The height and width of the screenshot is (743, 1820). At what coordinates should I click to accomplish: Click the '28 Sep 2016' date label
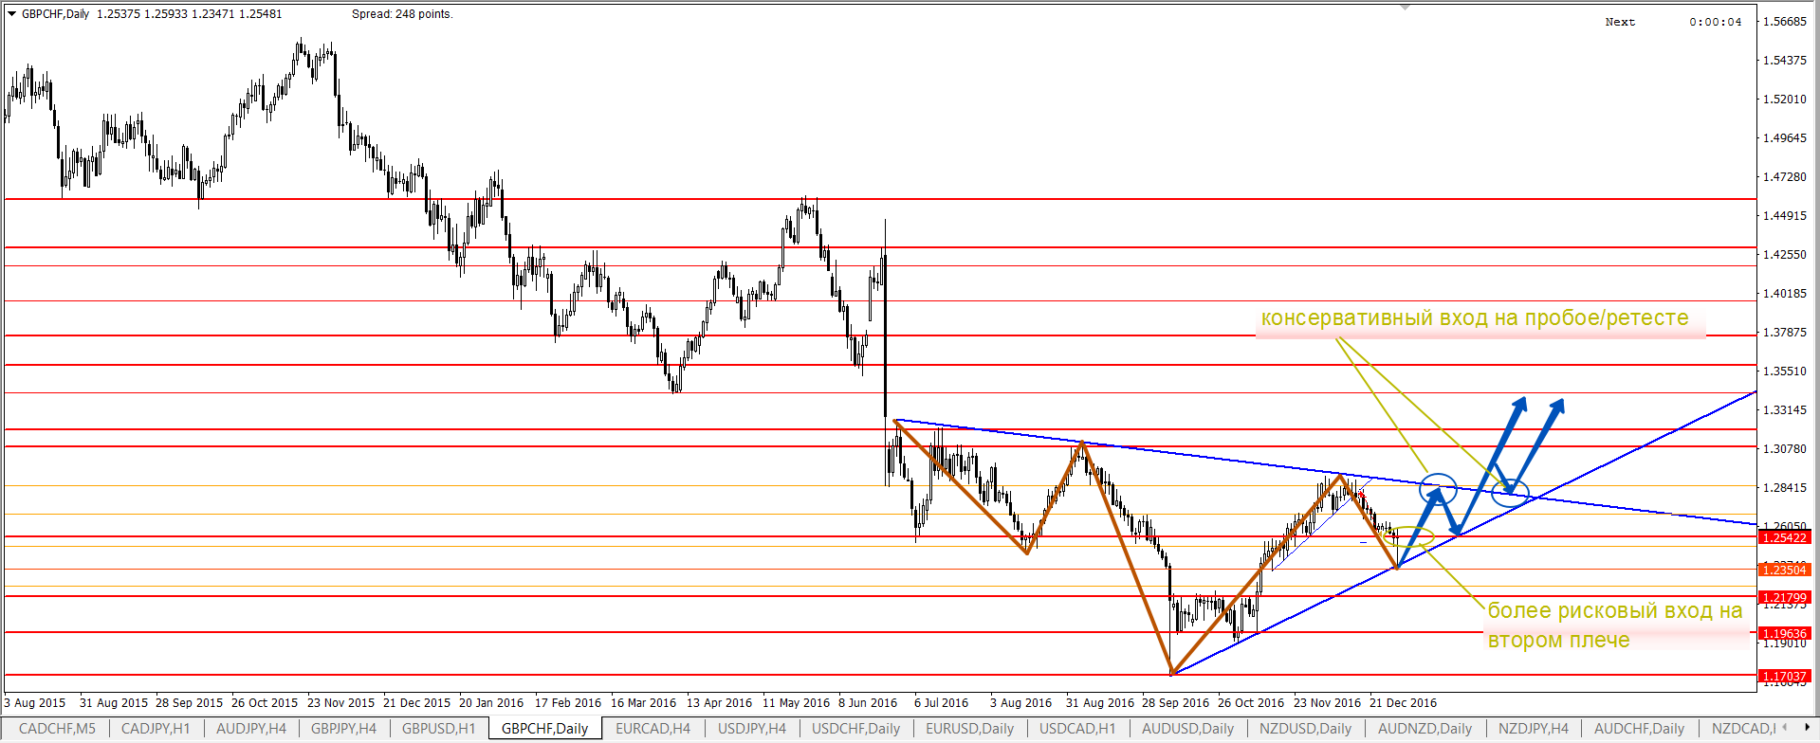click(x=1175, y=703)
